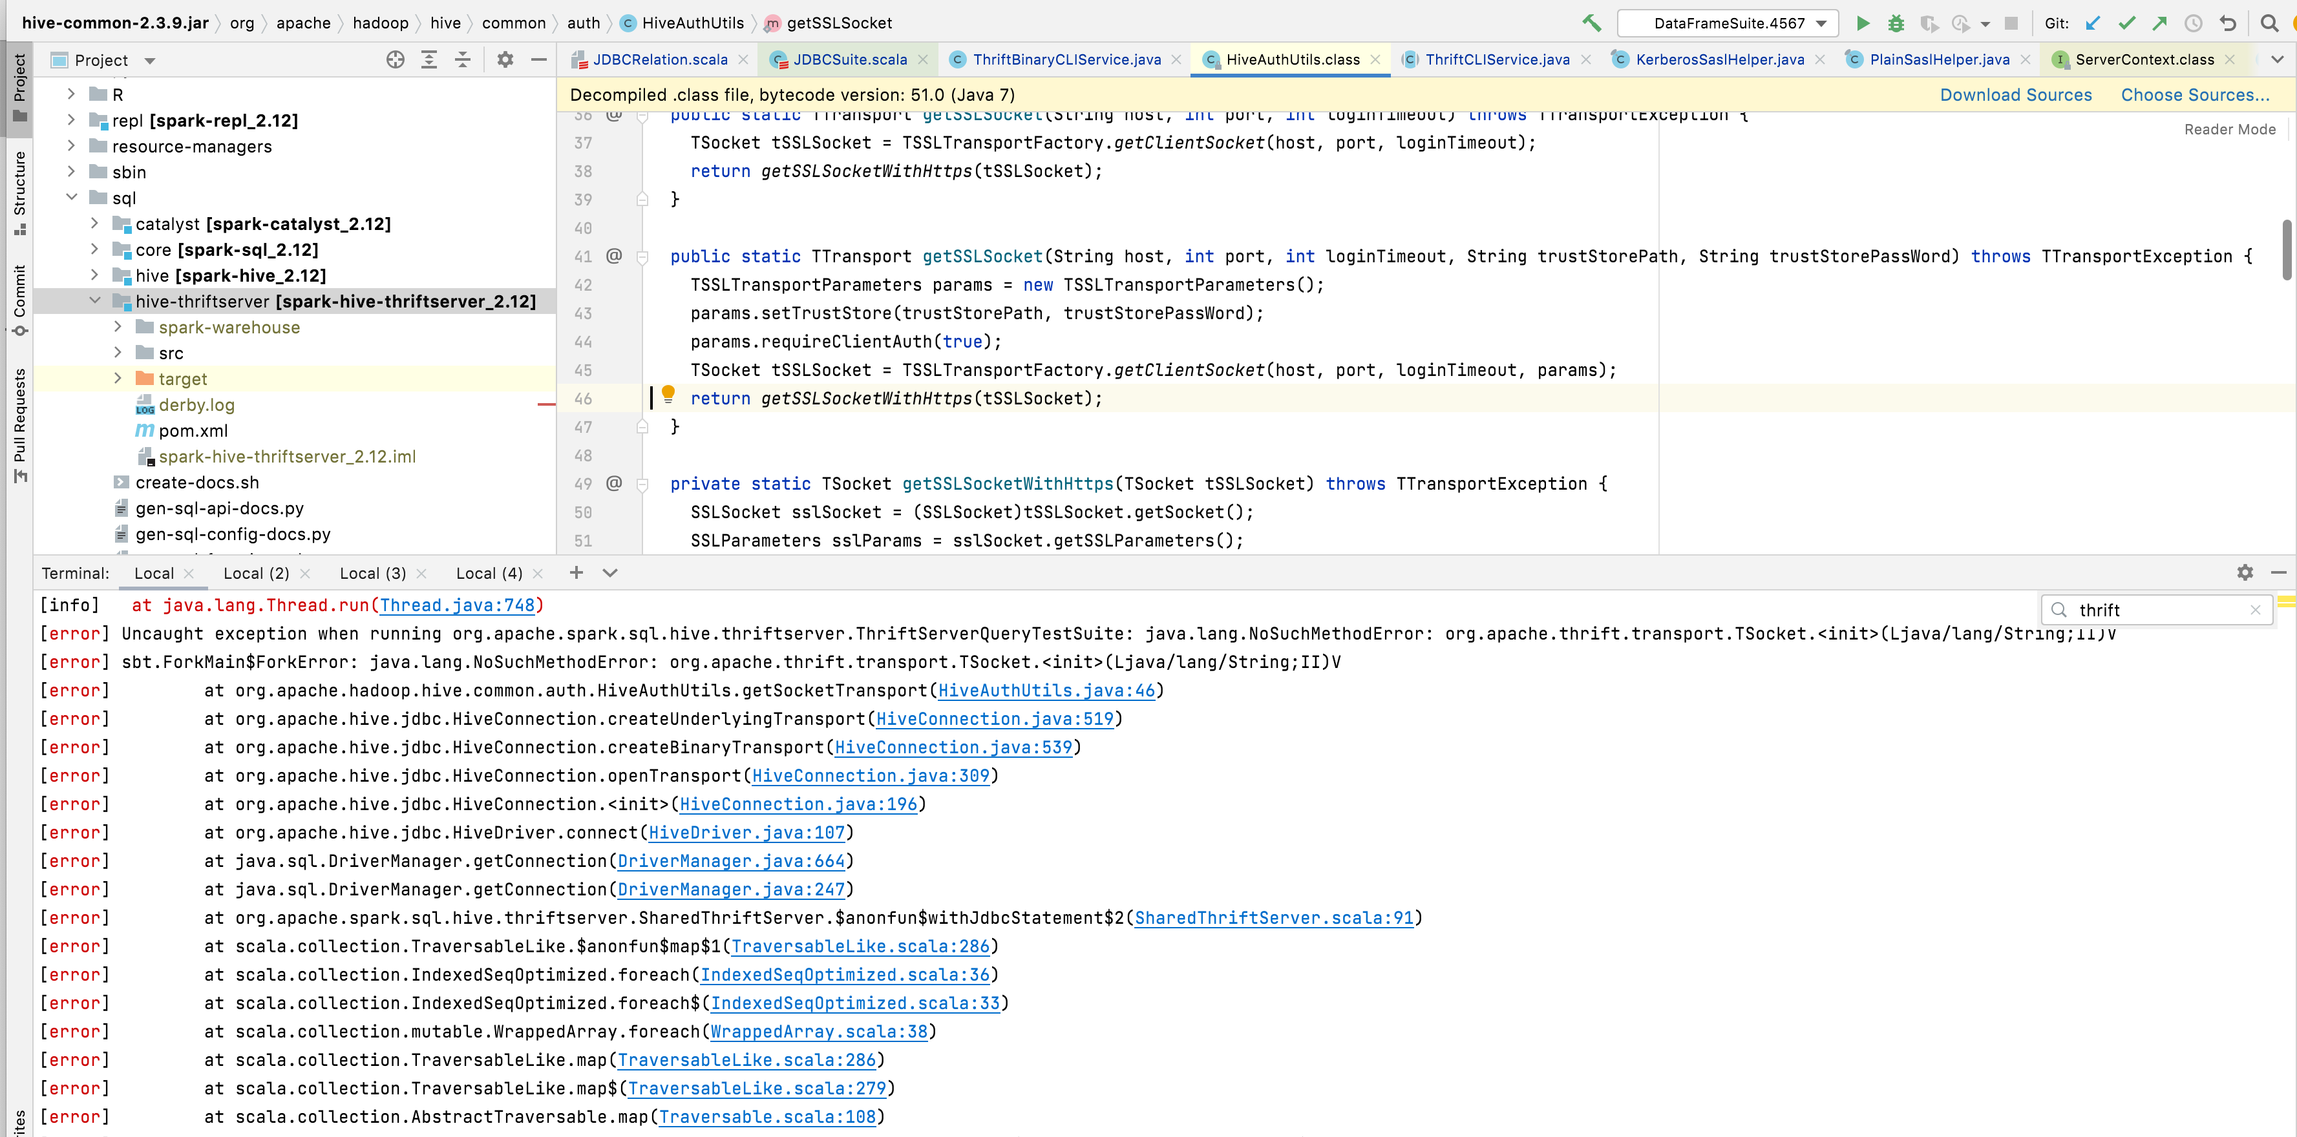Screen dimensions: 2297x1137
Task: Toggle Reader Mode in the editor
Action: [x=2229, y=129]
